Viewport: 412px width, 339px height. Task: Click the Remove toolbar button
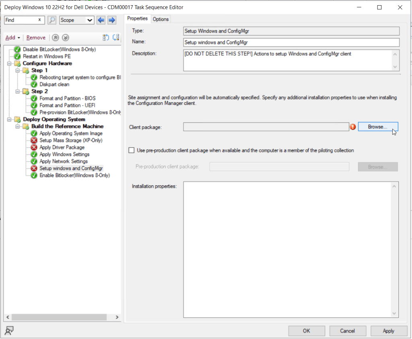coord(36,37)
